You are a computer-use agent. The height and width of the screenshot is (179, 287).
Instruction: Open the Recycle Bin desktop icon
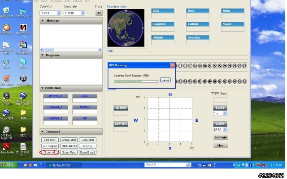6,11
